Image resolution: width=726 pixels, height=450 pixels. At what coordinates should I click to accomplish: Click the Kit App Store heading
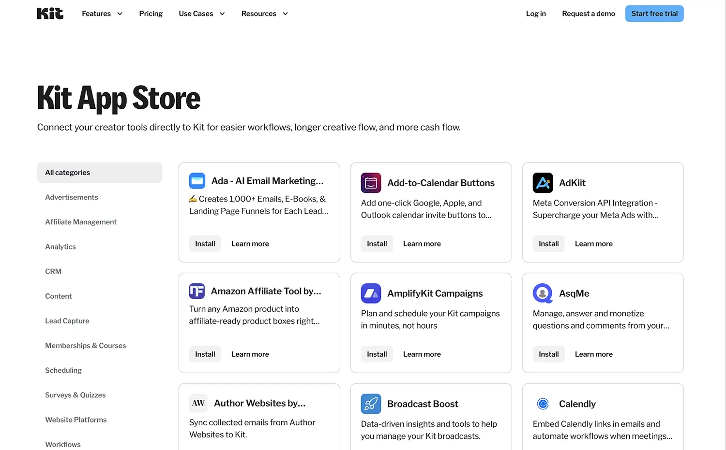coord(119,98)
